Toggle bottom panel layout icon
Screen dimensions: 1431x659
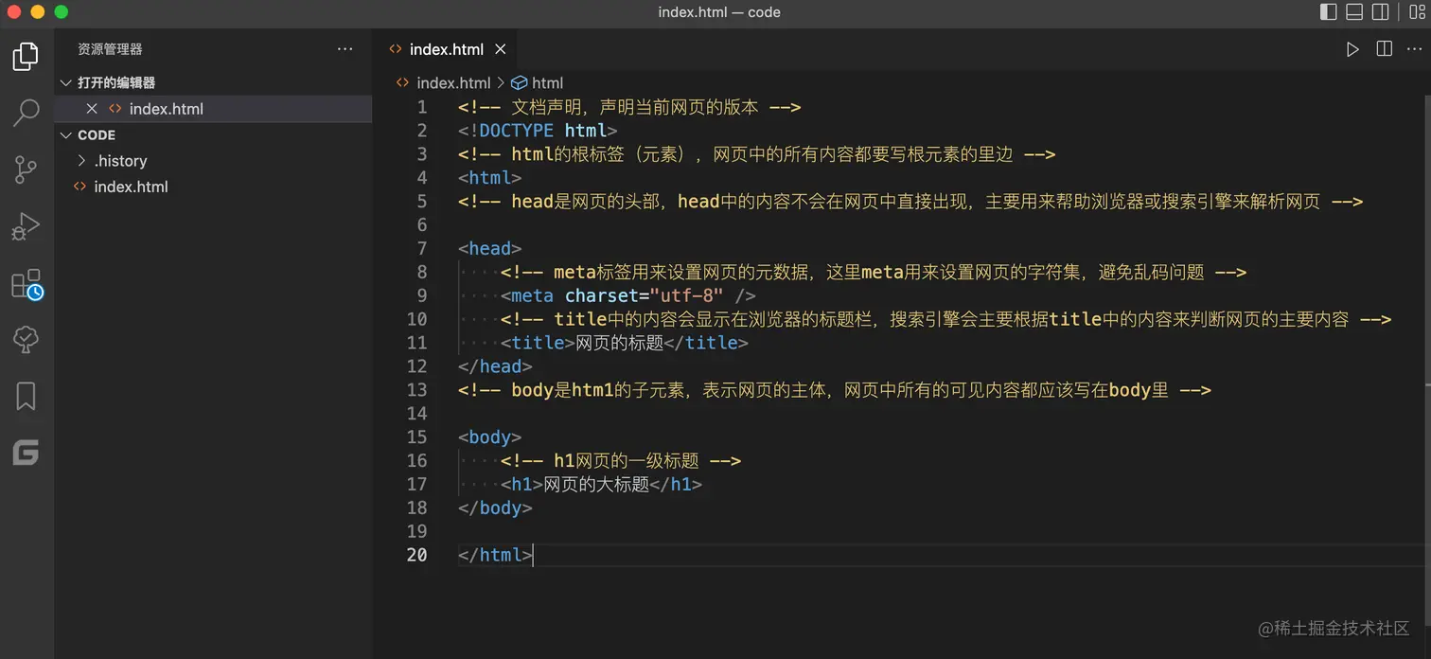[x=1354, y=12]
